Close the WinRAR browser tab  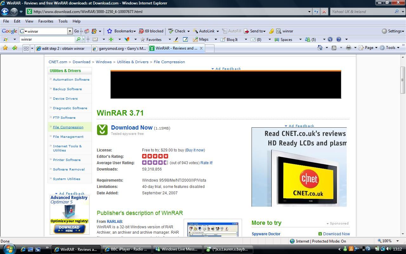201,48
